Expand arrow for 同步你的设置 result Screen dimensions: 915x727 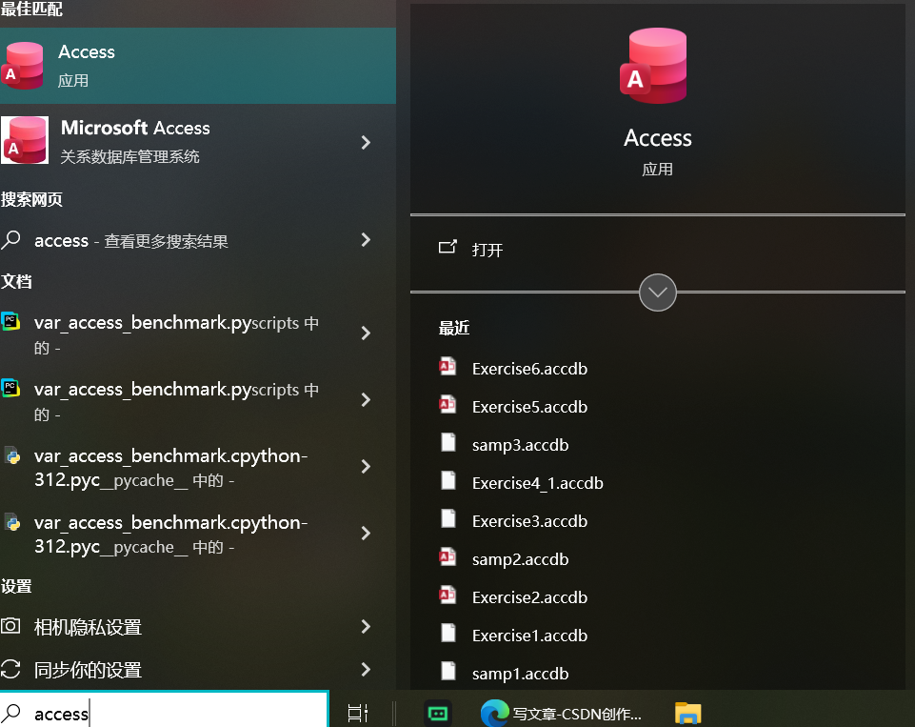[x=366, y=669]
